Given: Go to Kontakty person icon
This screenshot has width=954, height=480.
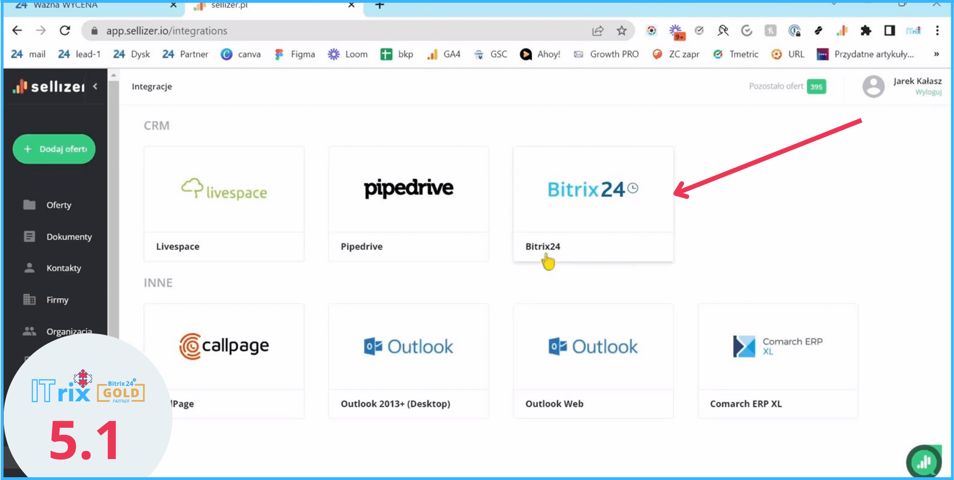Looking at the screenshot, I should click(29, 268).
